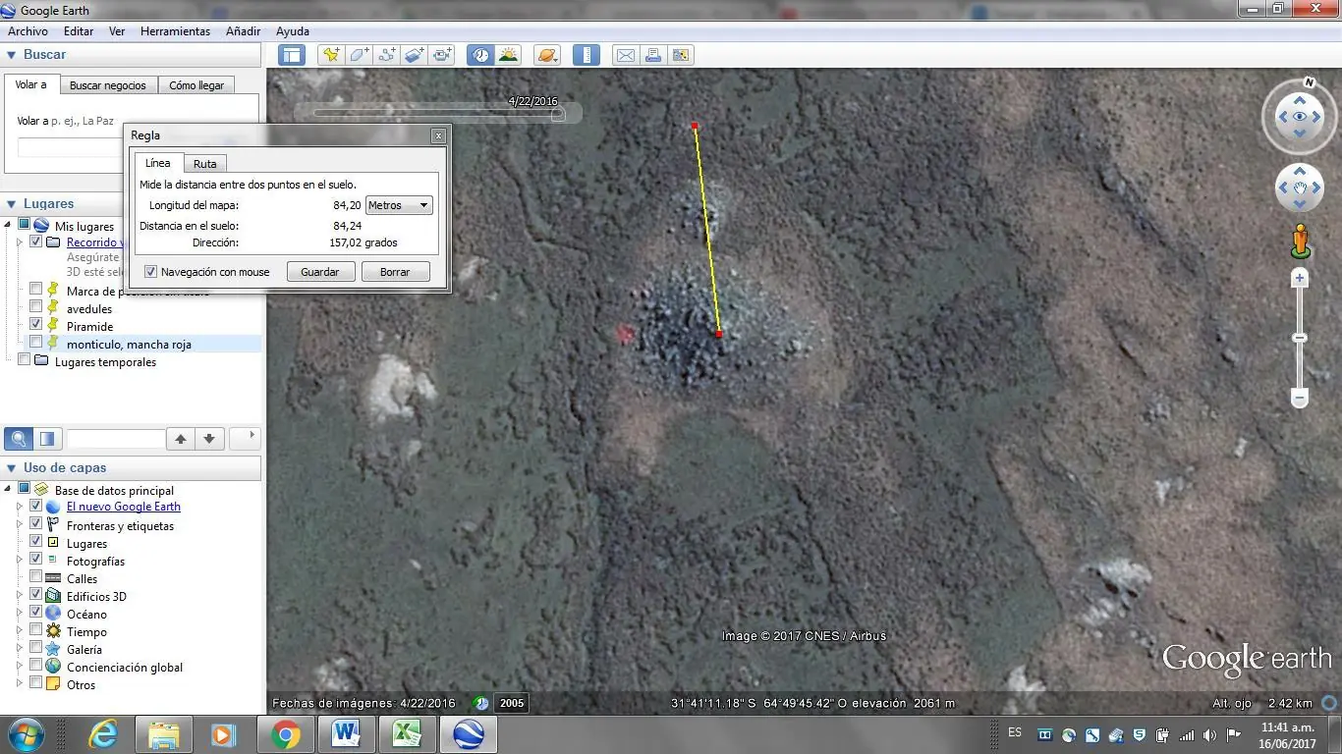Open the Archivo menu
The image size is (1342, 754).
coord(28,31)
